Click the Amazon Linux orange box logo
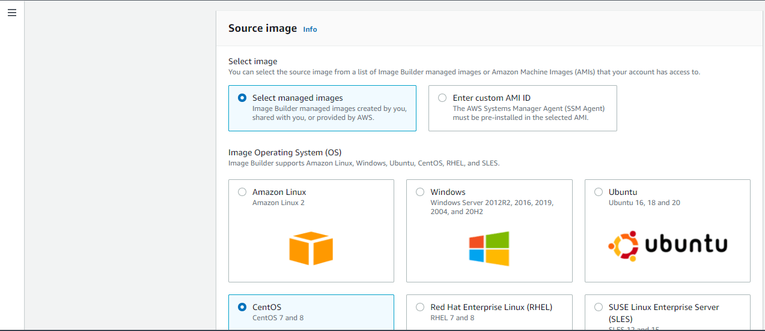This screenshot has height=331, width=765. coord(311,248)
